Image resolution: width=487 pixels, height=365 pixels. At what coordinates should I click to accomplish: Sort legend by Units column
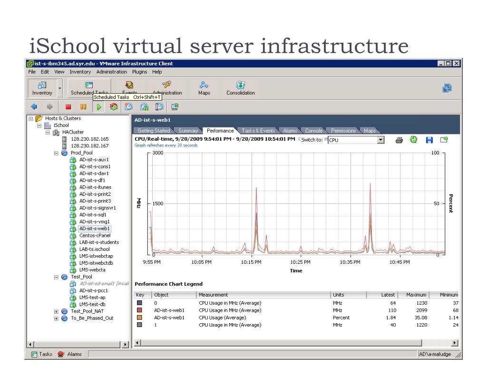click(x=349, y=295)
